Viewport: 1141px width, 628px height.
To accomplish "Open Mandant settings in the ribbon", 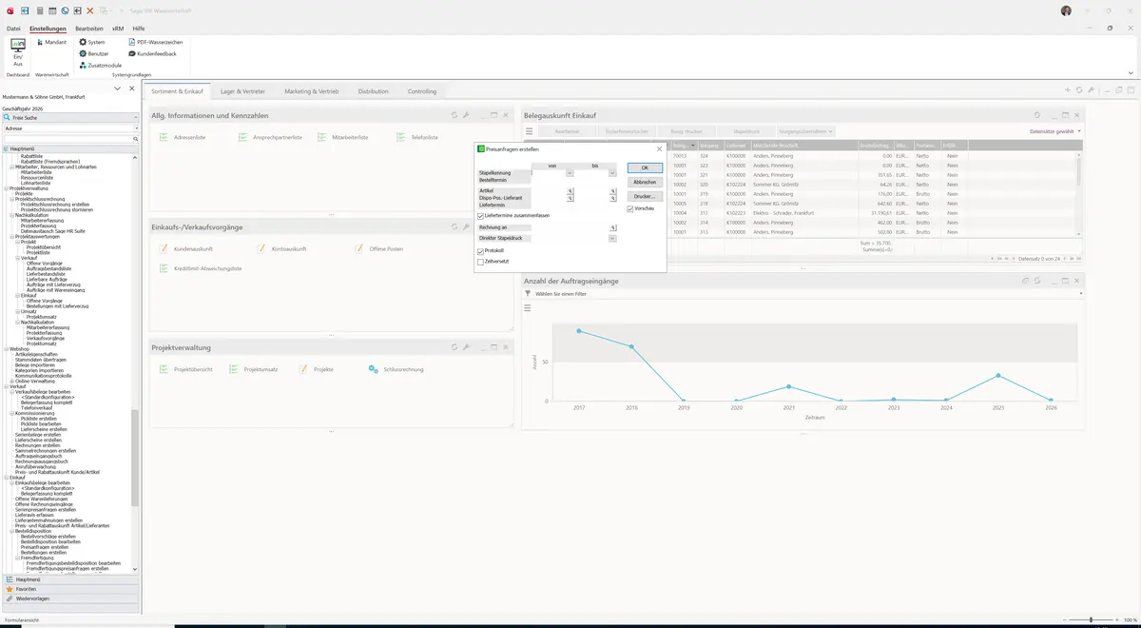I will (50, 42).
